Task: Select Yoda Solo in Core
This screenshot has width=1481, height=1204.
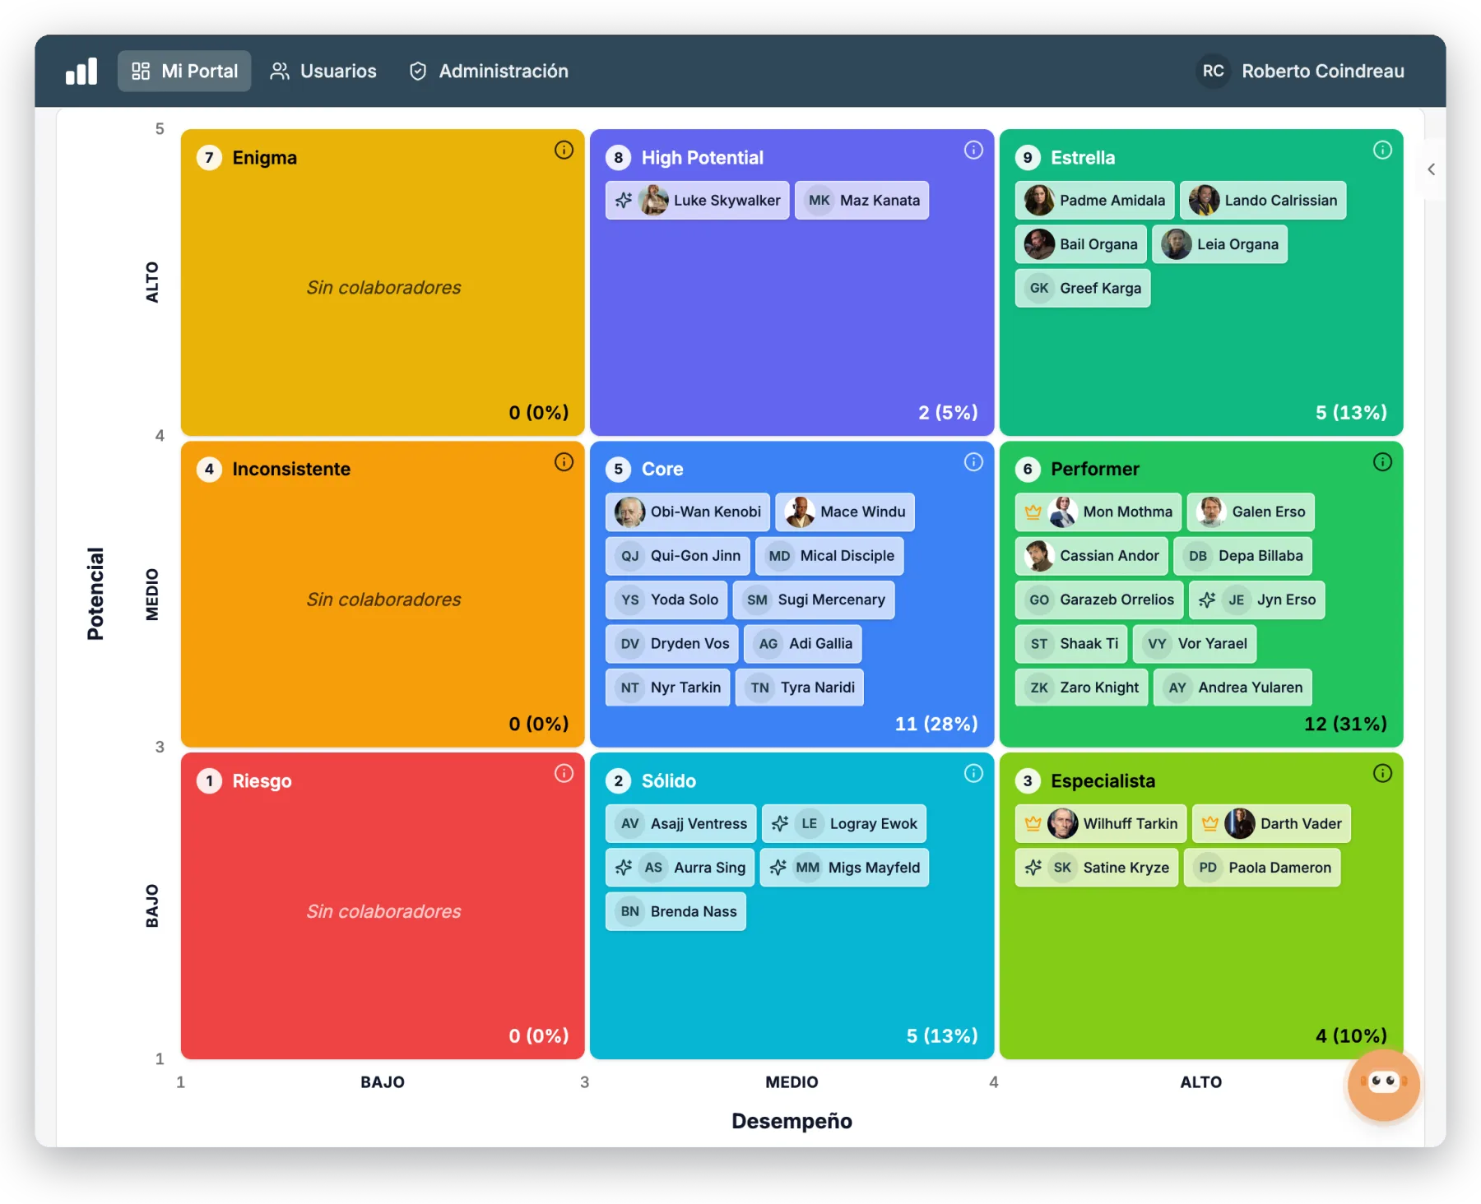Action: point(666,600)
